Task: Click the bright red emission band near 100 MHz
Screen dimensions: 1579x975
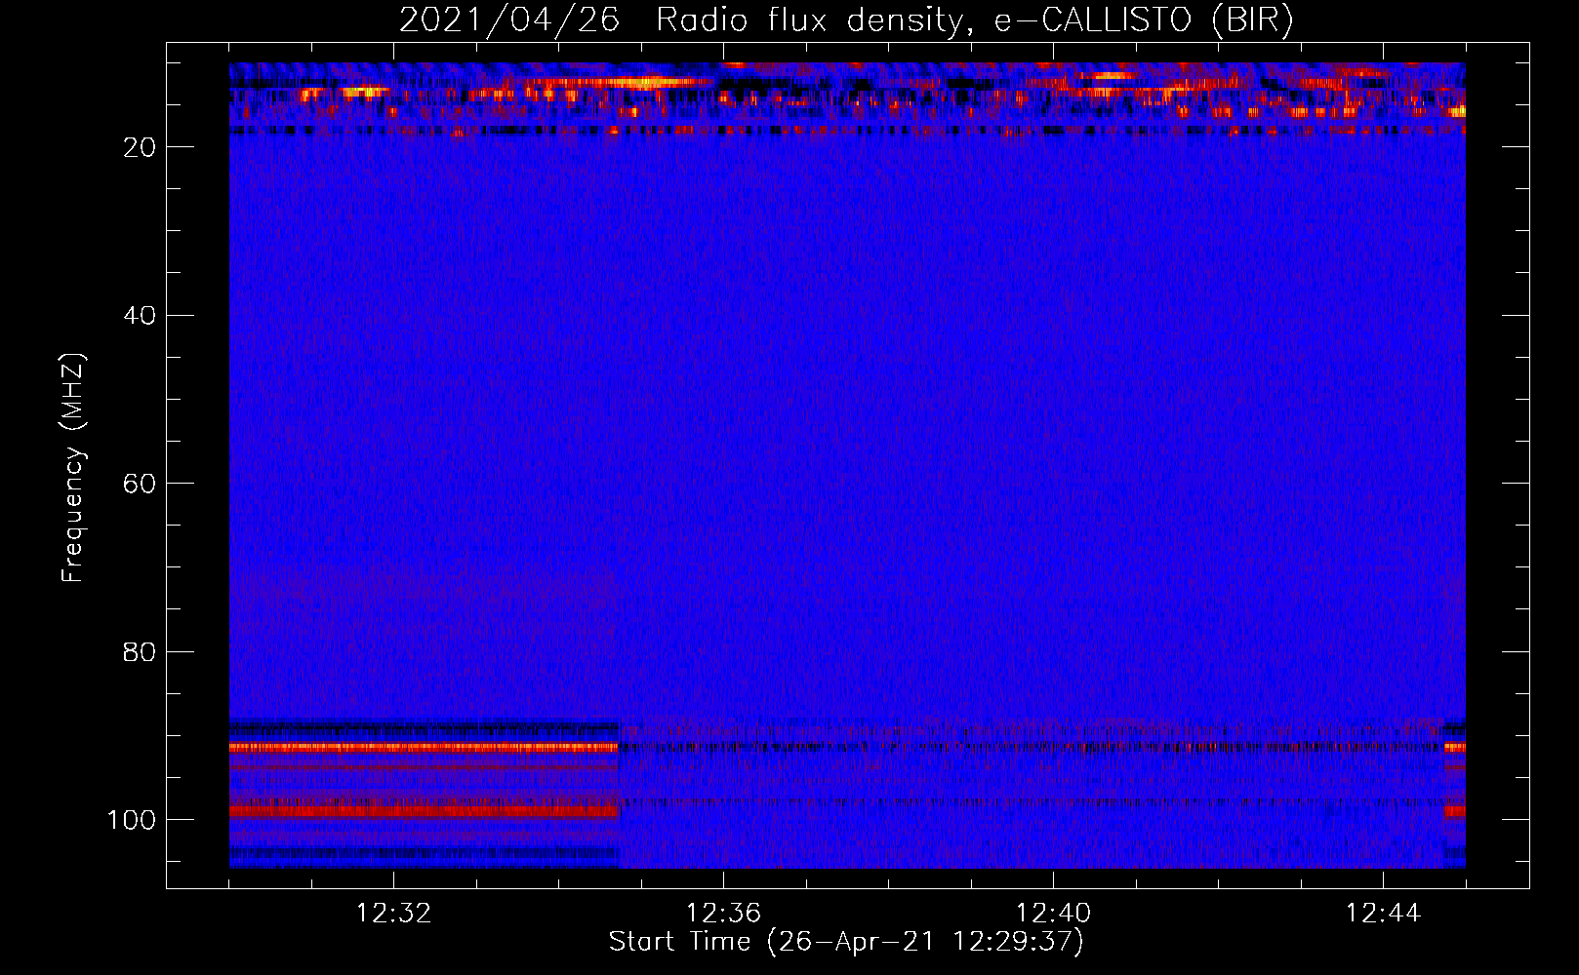Action: [425, 811]
